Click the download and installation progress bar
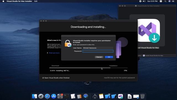Viewport: 177px width, 100px height. [x=88, y=68]
